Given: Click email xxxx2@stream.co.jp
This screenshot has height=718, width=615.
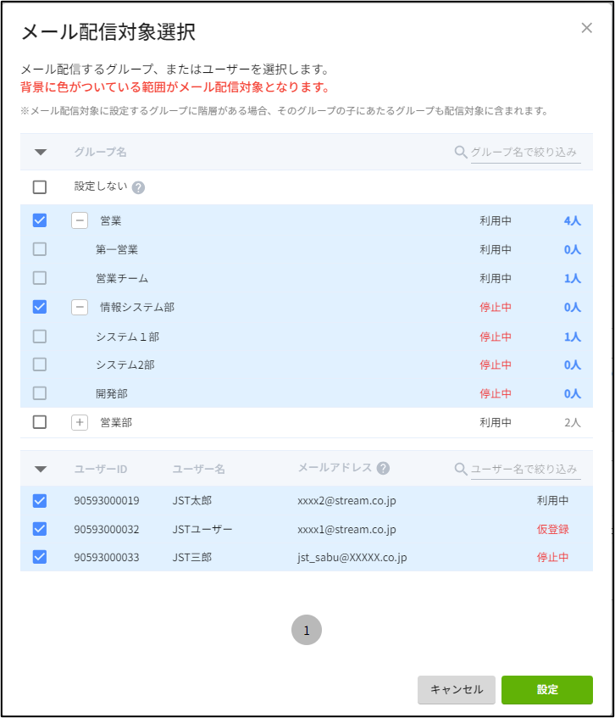Looking at the screenshot, I should point(346,501).
